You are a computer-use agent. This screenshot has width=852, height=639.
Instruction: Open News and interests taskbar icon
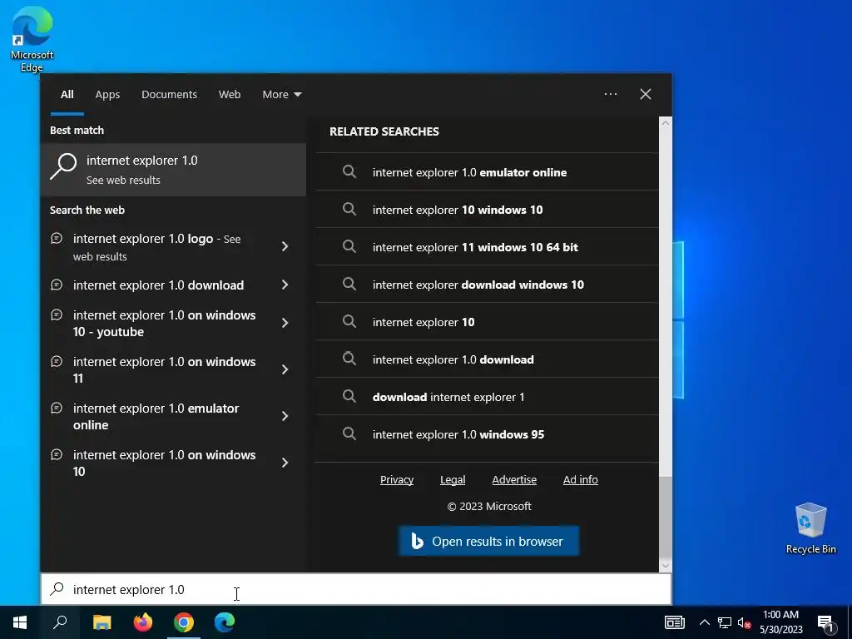[674, 622]
